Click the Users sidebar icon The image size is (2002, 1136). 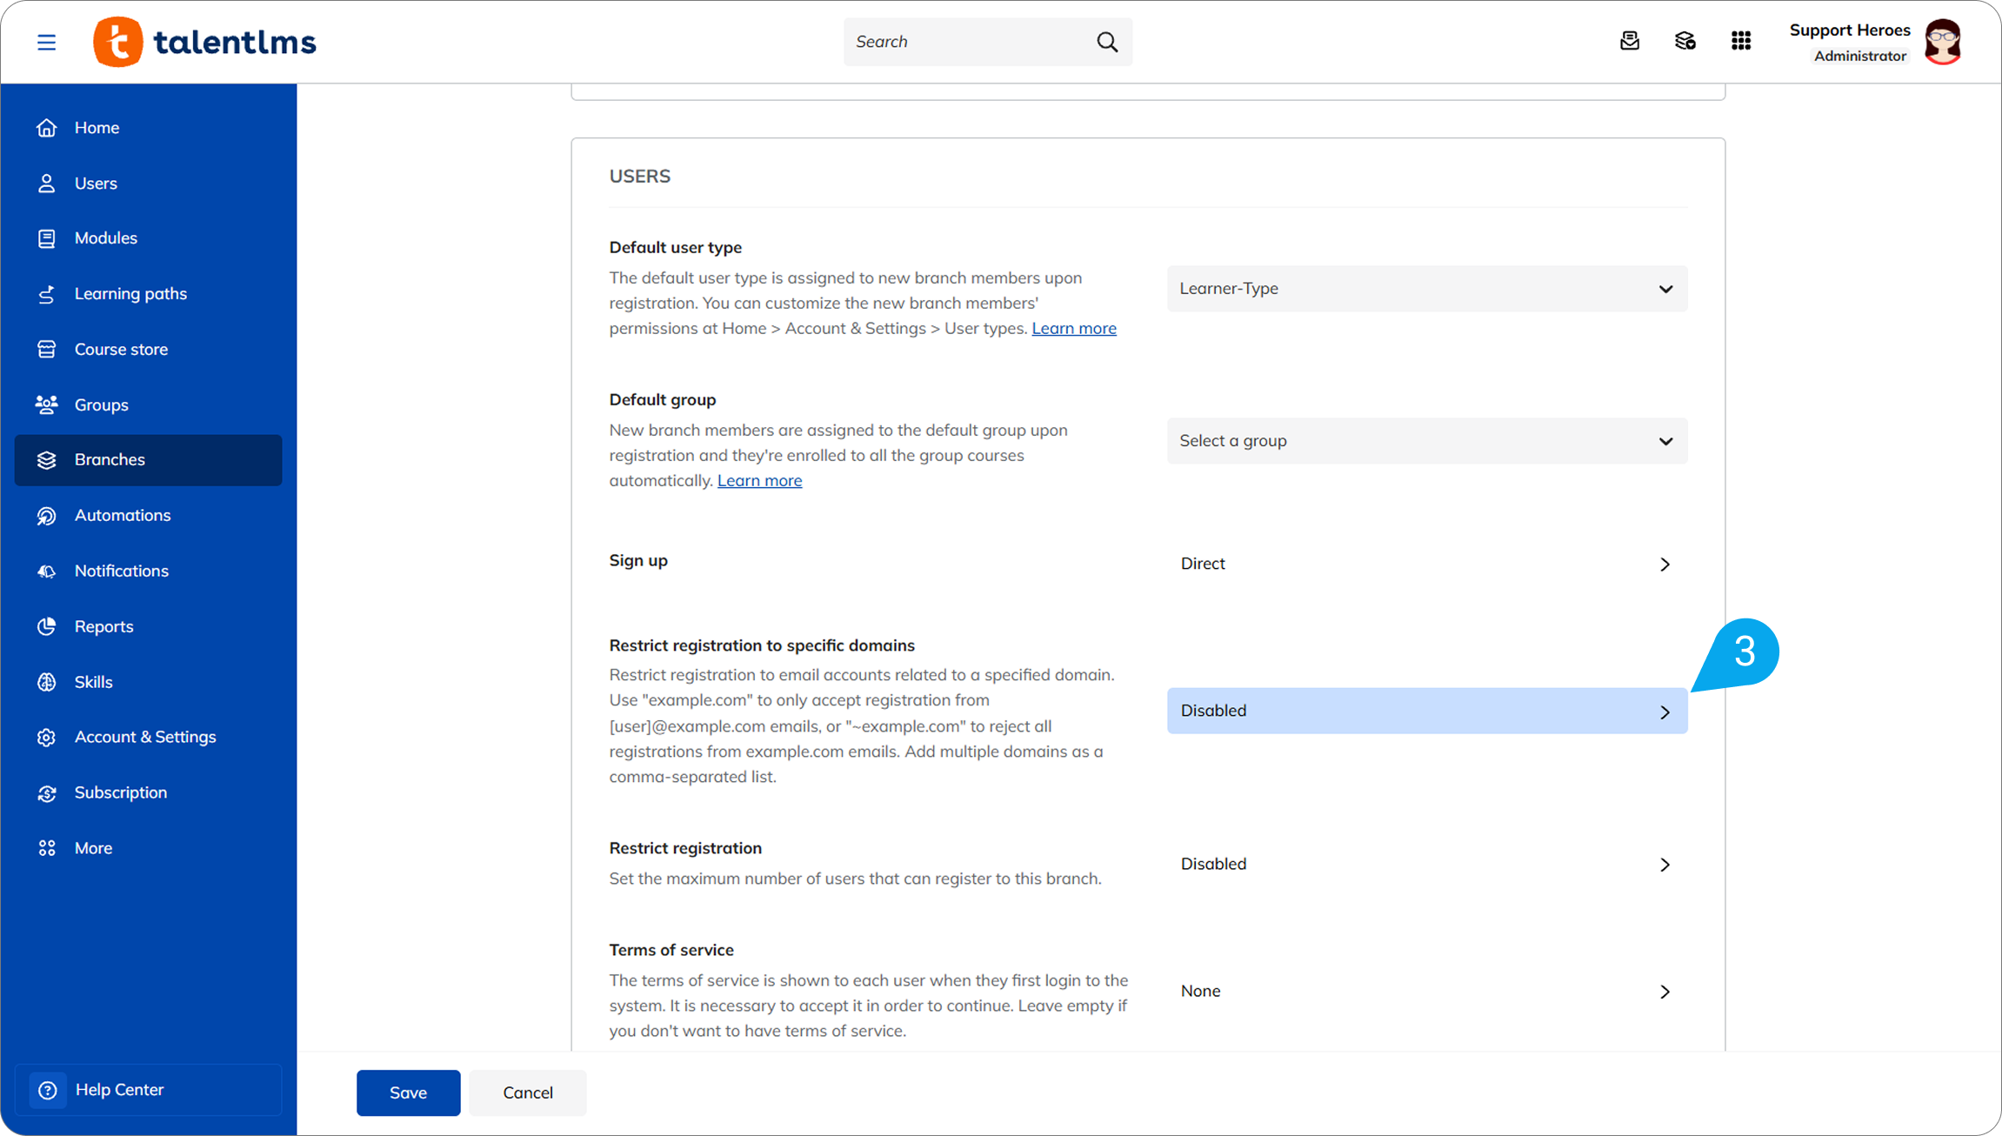[47, 184]
